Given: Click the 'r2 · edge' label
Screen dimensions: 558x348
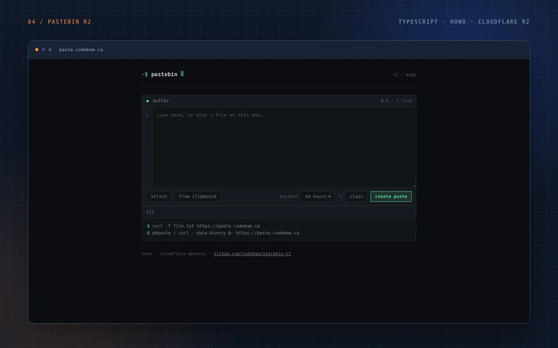Looking at the screenshot, I should (405, 75).
